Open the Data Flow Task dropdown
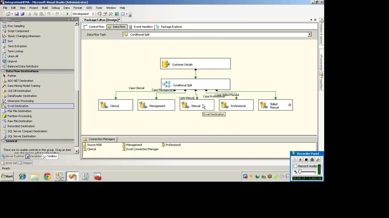The width and height of the screenshot is (389, 218). coord(309,35)
